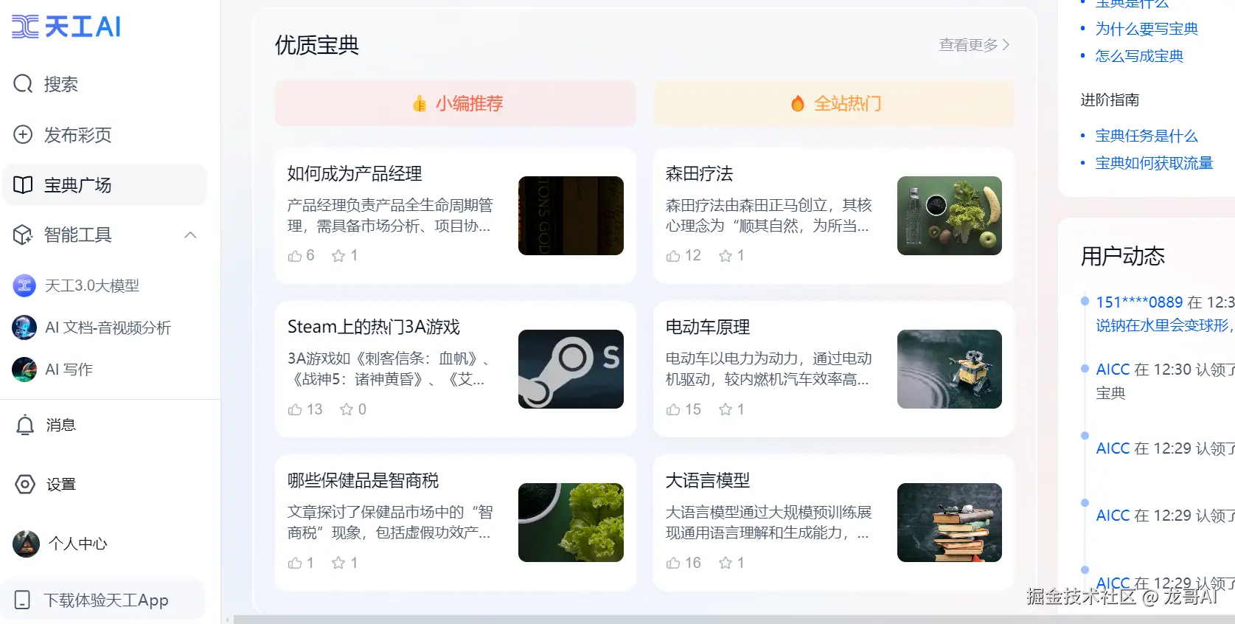Viewport: 1235px width, 624px height.
Task: Open the 为什么要写宝典 link
Action: (x=1147, y=29)
